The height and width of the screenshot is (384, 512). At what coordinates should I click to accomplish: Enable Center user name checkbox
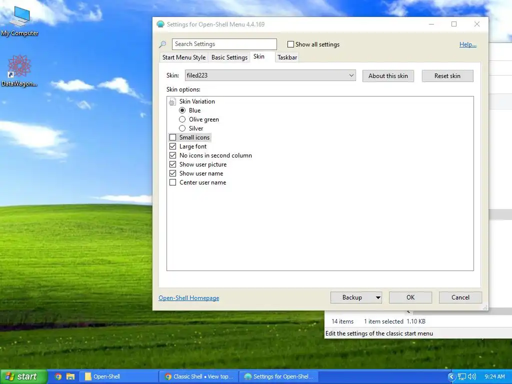(x=172, y=182)
